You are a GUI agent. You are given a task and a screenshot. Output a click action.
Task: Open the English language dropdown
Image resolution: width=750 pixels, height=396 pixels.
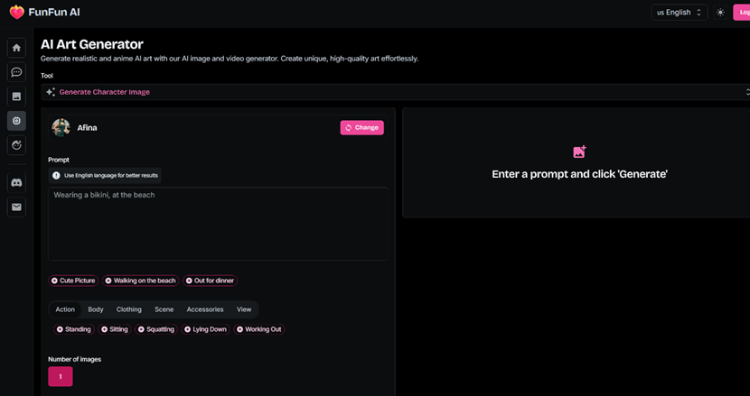679,13
